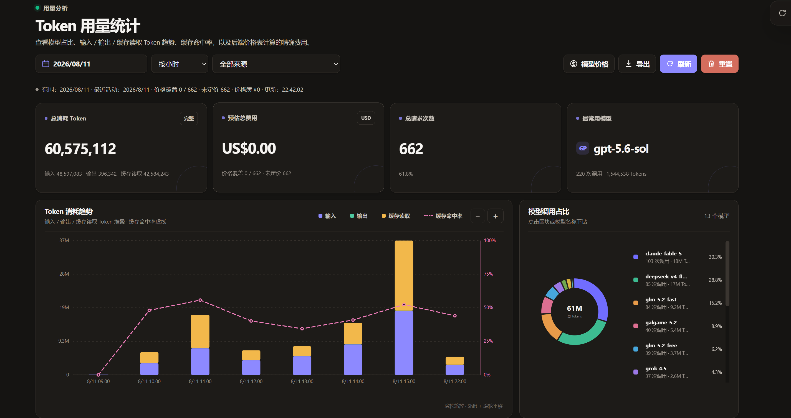Drill into glm-5.2-fast model row

[678, 303]
